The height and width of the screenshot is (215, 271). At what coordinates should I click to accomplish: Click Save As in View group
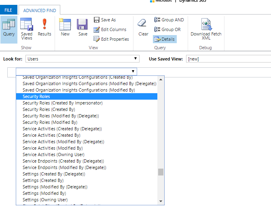click(105, 20)
